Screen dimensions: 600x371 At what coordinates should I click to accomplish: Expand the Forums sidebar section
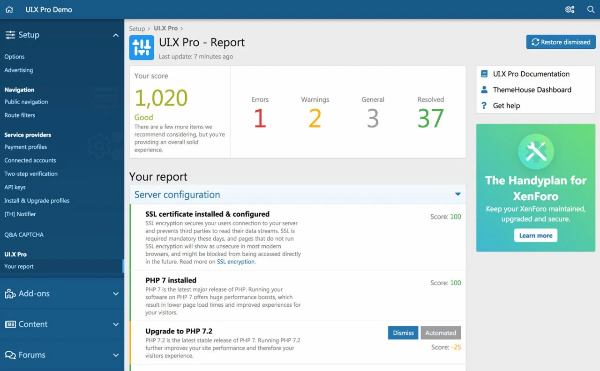116,355
